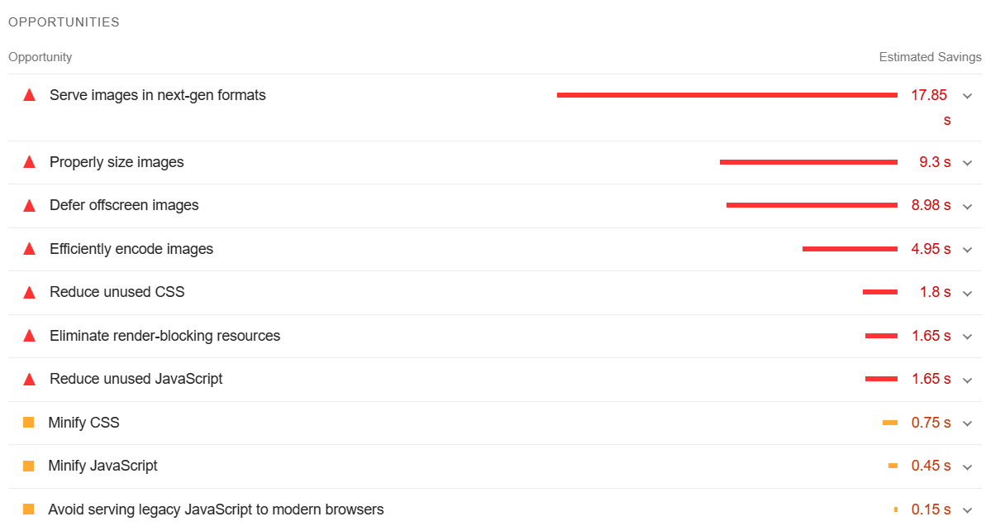Click red triangle icon next to Properly size images
The height and width of the screenshot is (531, 986).
(x=29, y=162)
